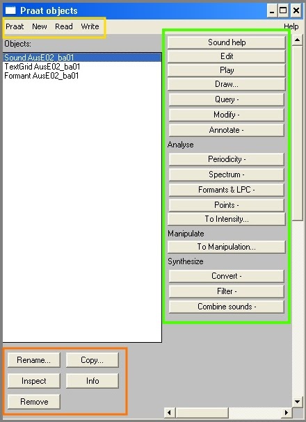Viewport: 306px width, 422px height.
Task: Close the Praat objects window
Action: coord(296,10)
